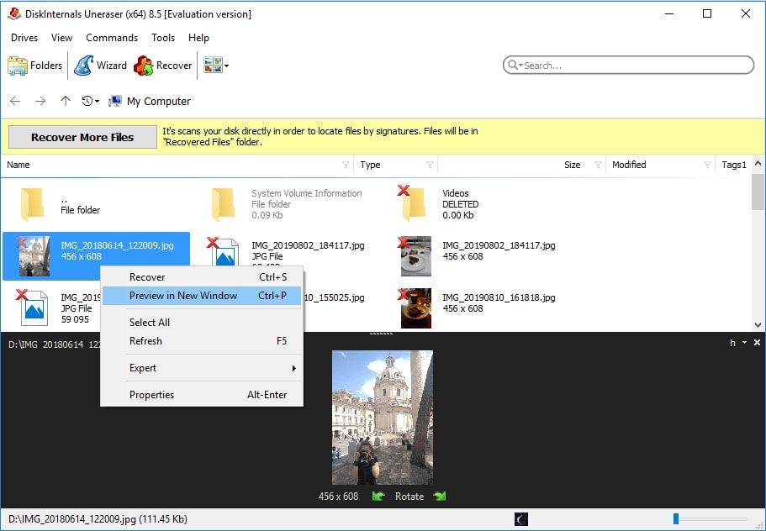The height and width of the screenshot is (531, 766).
Task: Open the view mode thumbnails dropdown
Action: 217,66
